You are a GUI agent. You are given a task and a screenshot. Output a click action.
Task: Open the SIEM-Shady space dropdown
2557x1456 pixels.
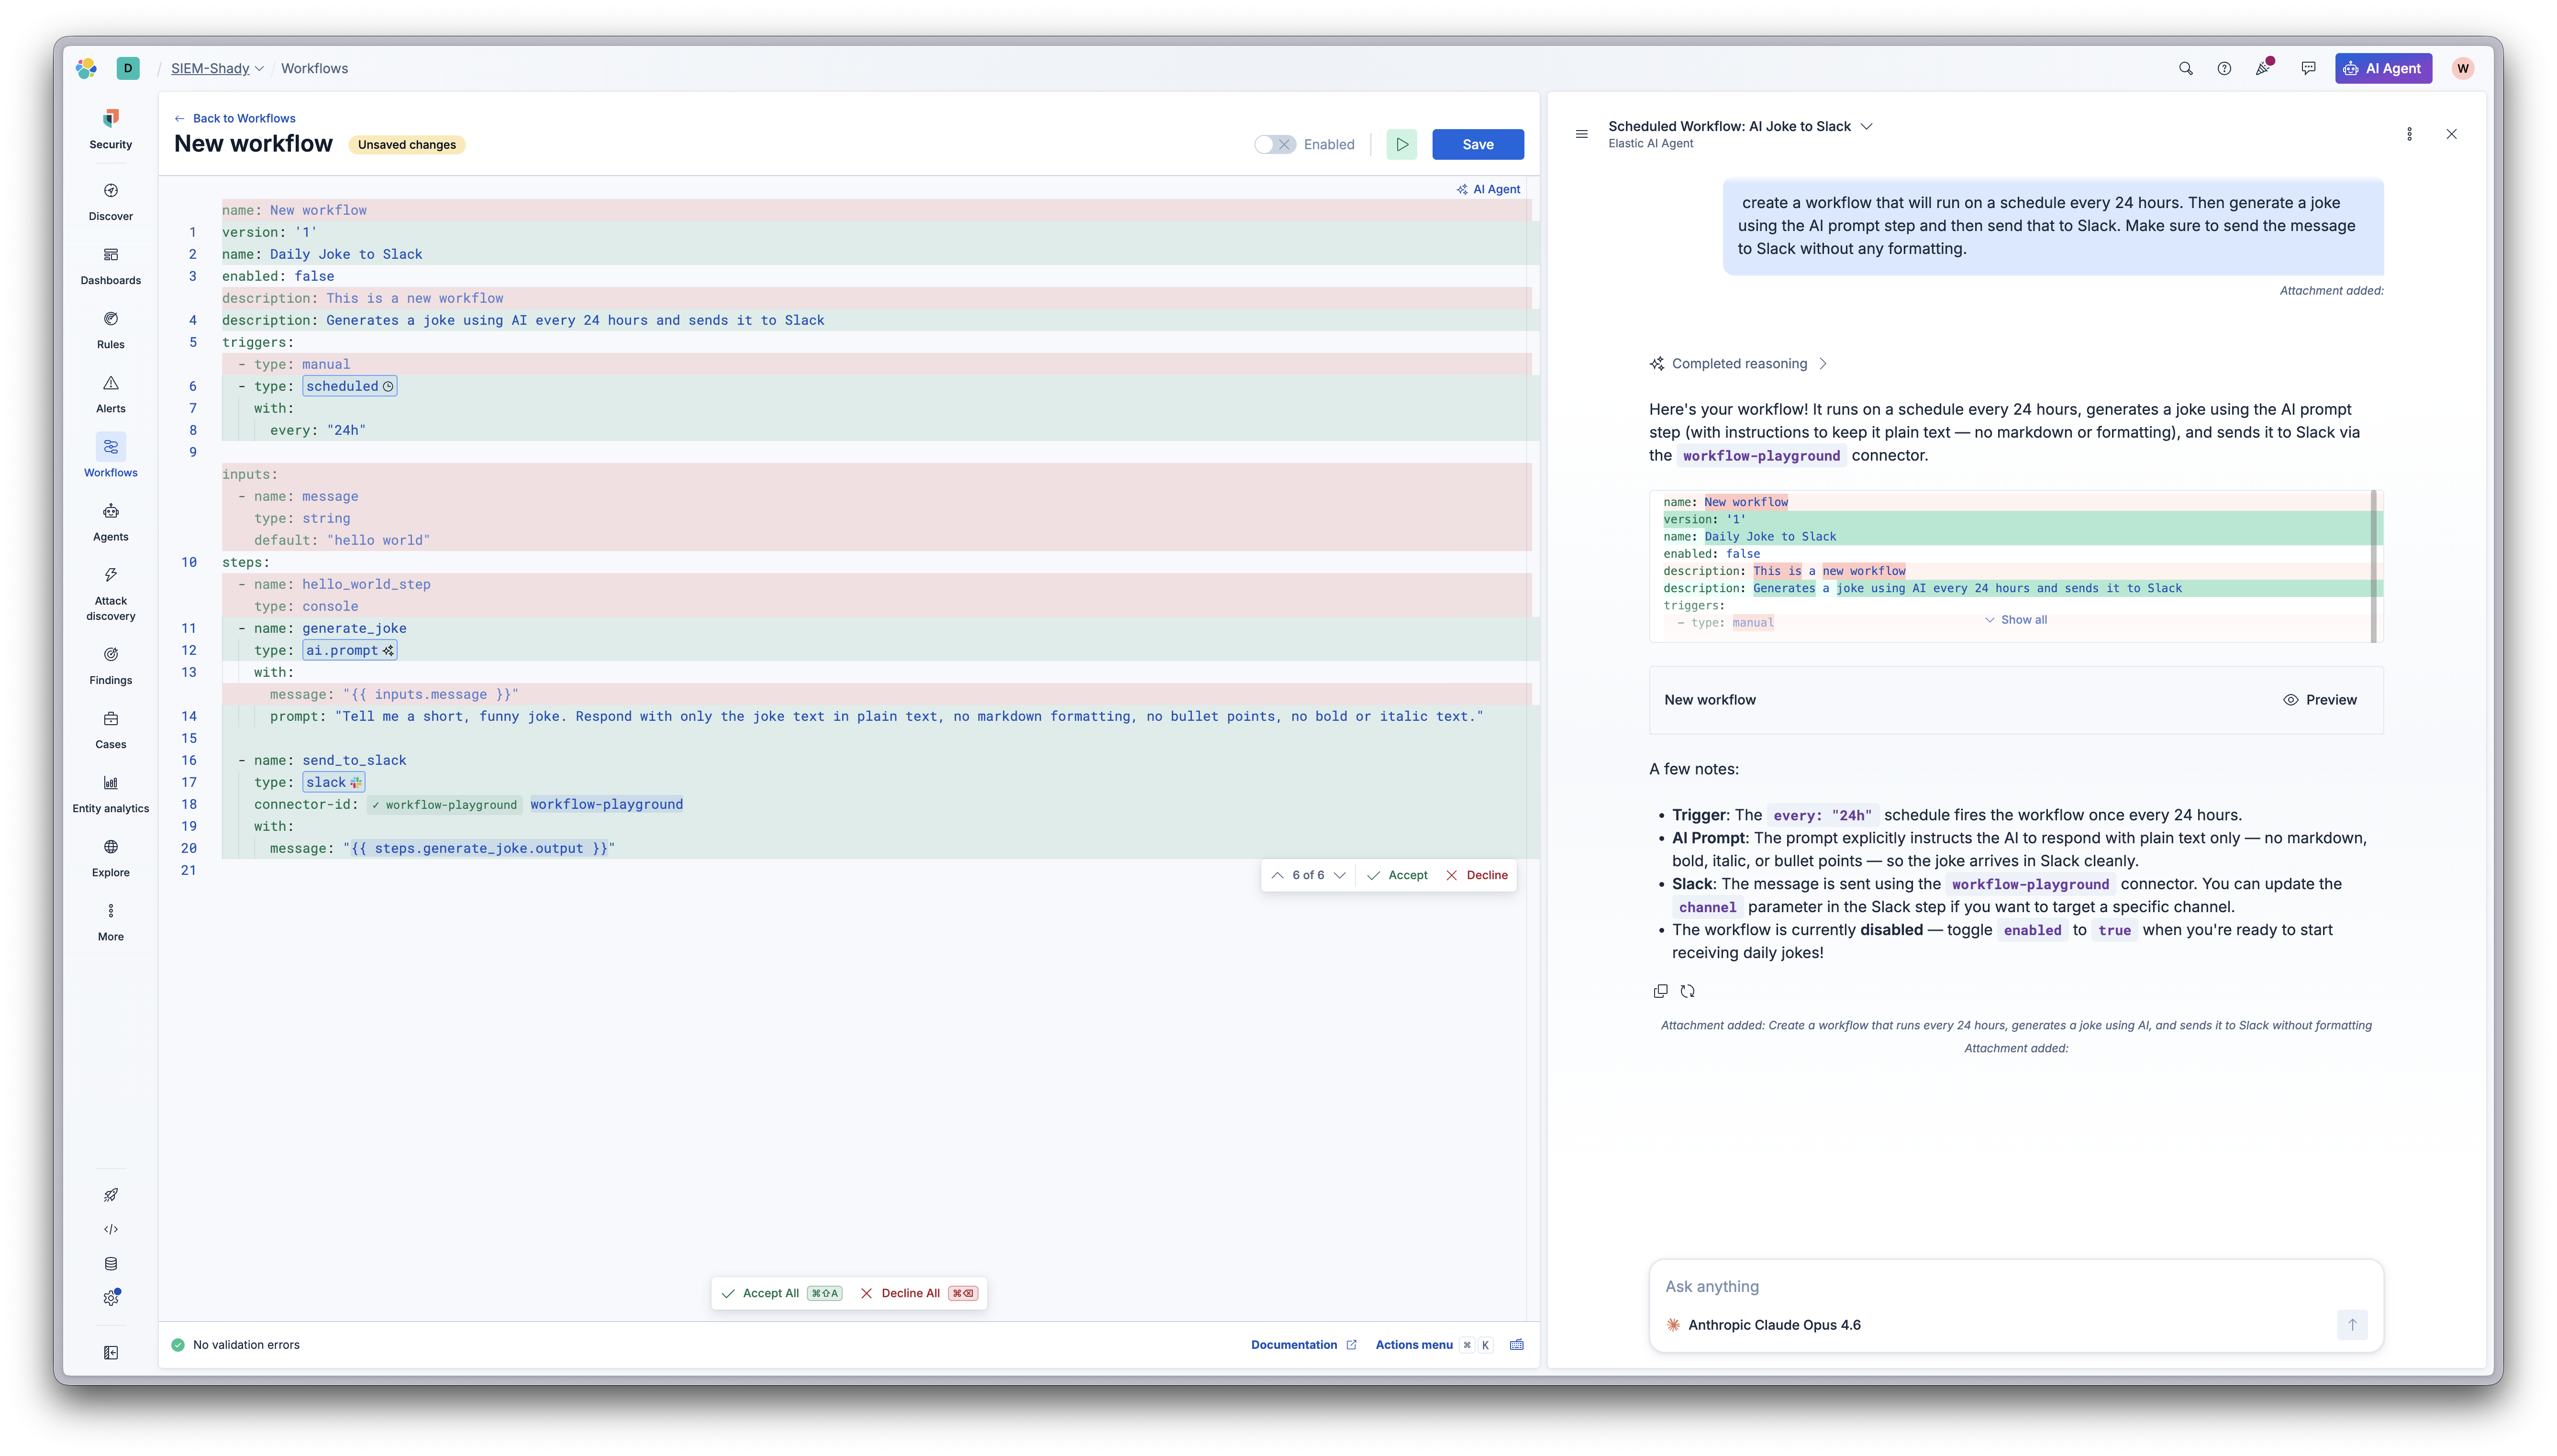[x=217, y=68]
